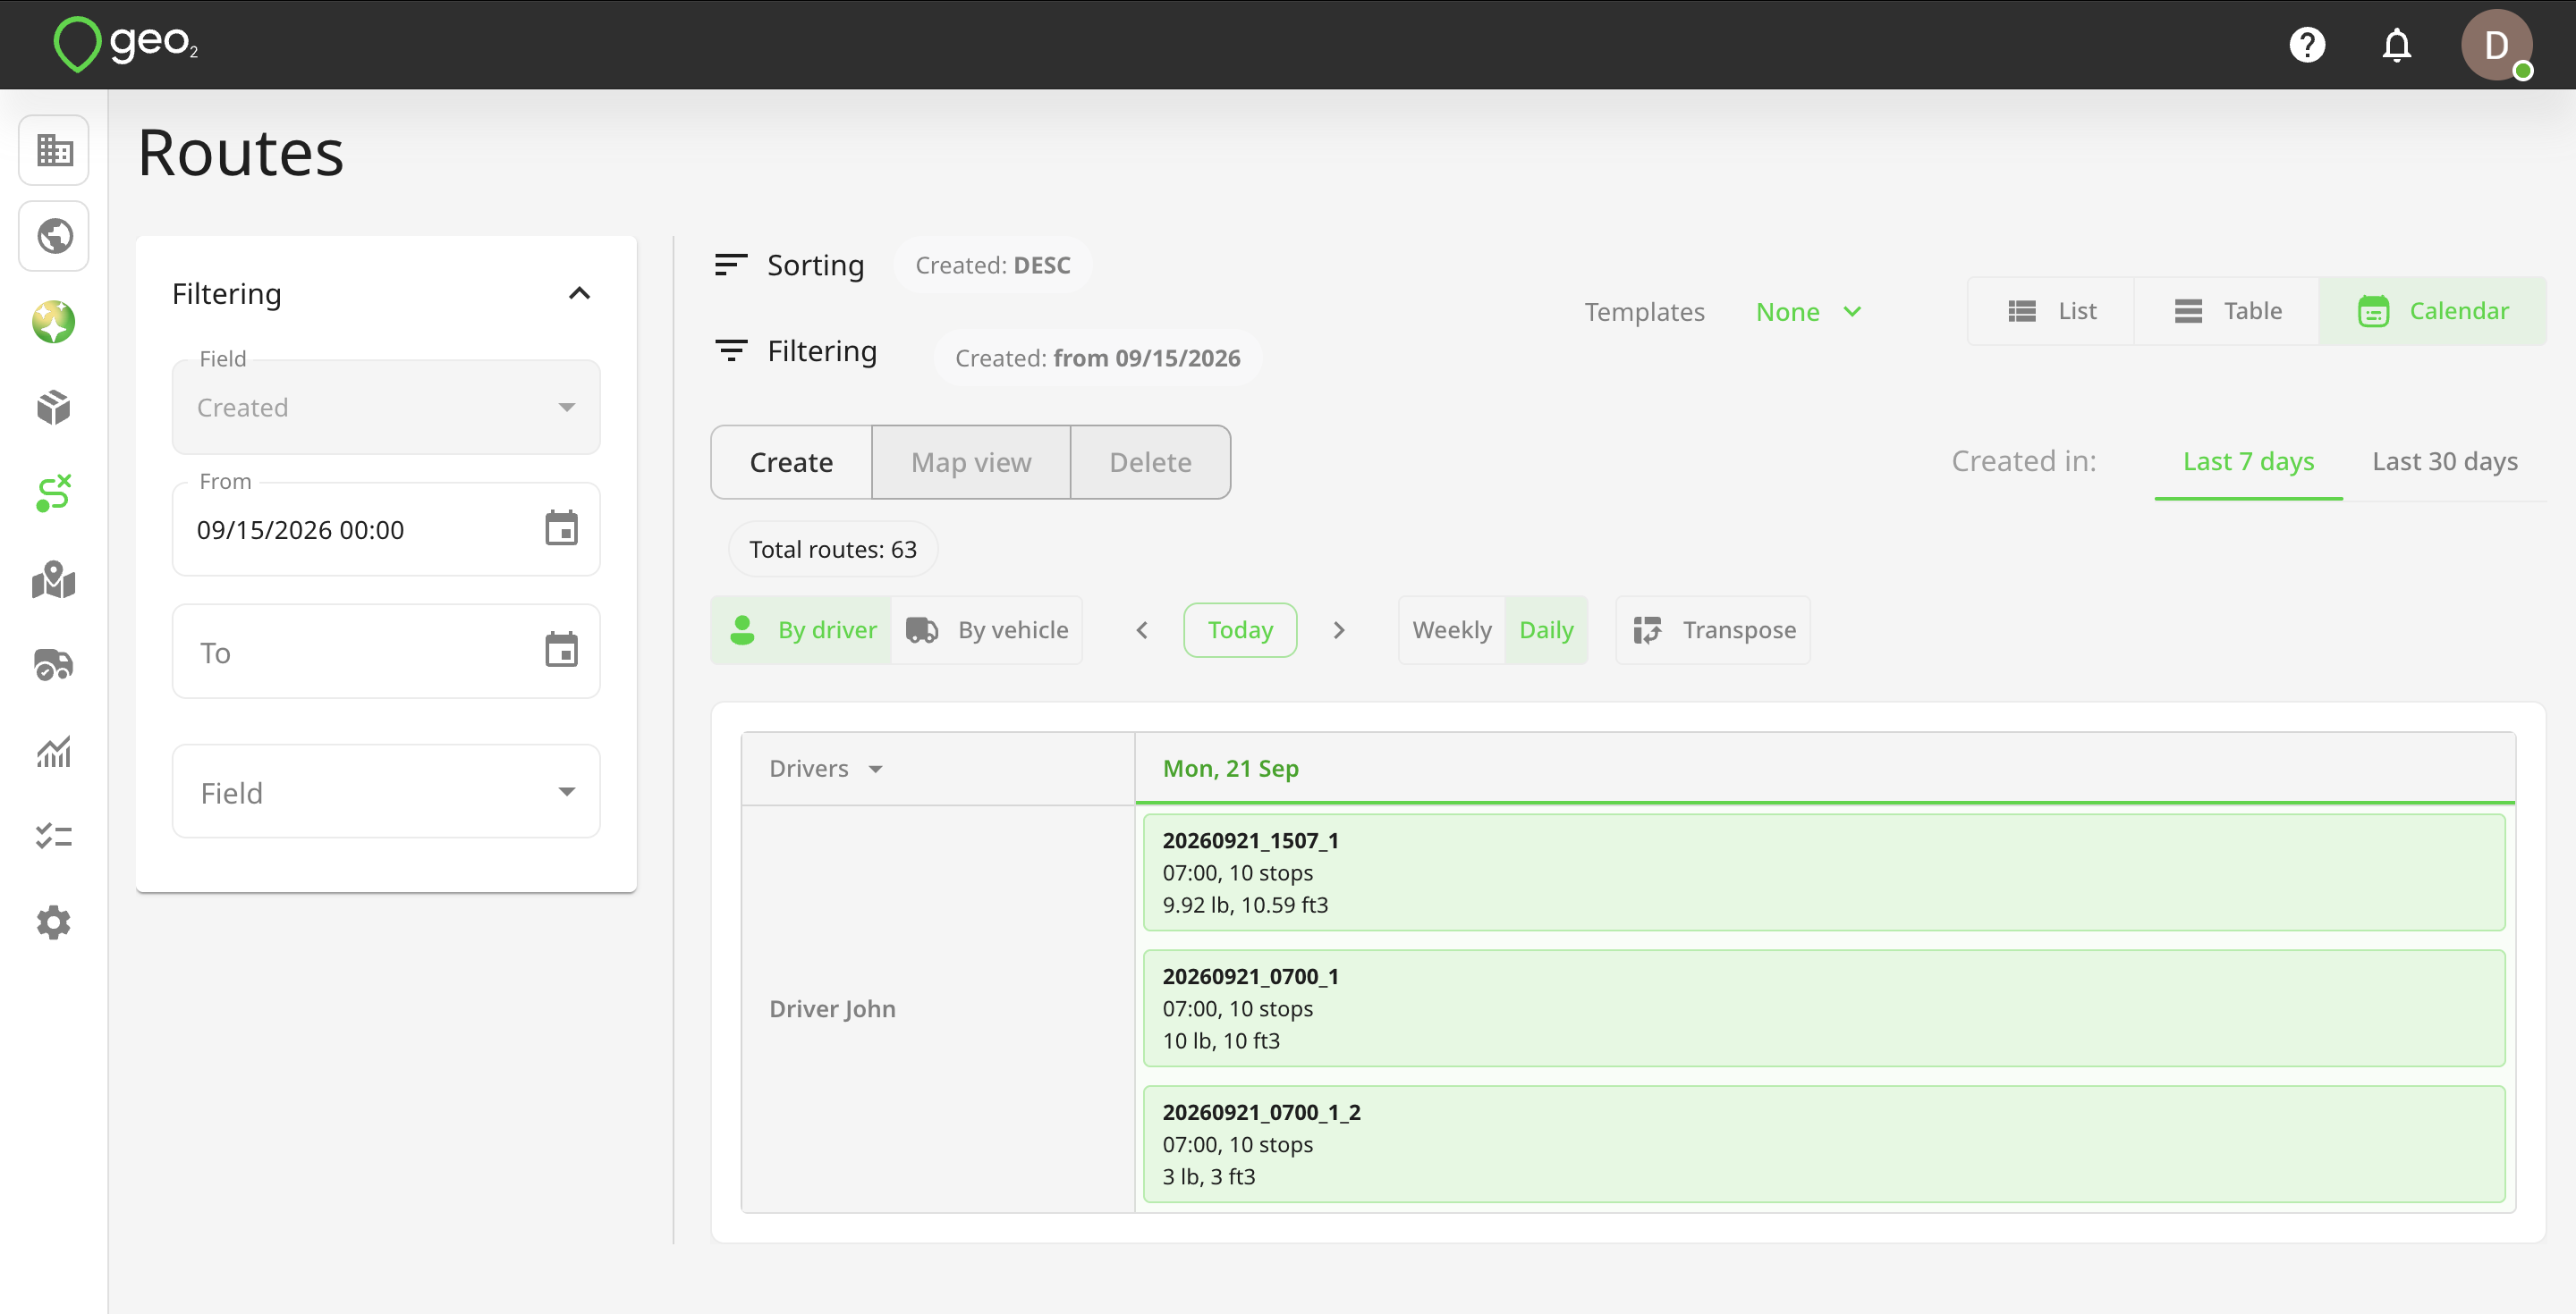This screenshot has height=1314, width=2576.
Task: Open the vehicles truck sidebar icon
Action: click(x=54, y=664)
